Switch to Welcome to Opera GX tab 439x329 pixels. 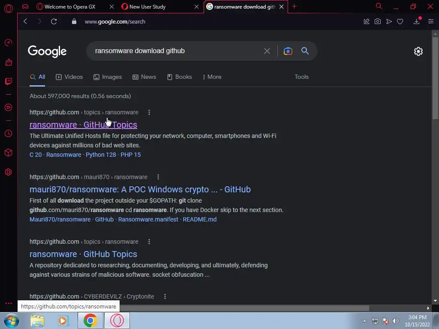tap(70, 7)
